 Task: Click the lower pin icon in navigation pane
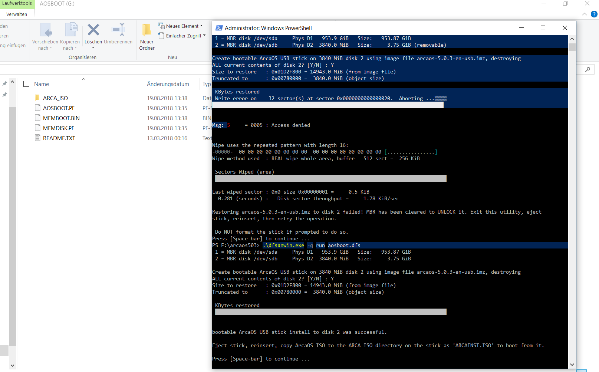[4, 95]
